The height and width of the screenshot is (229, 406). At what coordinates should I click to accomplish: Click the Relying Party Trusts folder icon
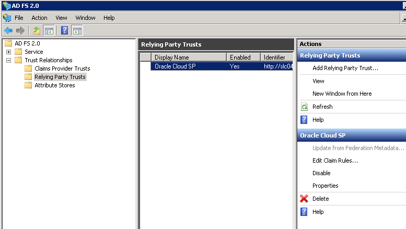pos(28,77)
